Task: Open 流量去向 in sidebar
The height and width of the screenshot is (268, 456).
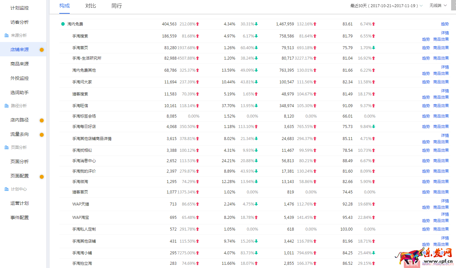Action: coord(20,134)
